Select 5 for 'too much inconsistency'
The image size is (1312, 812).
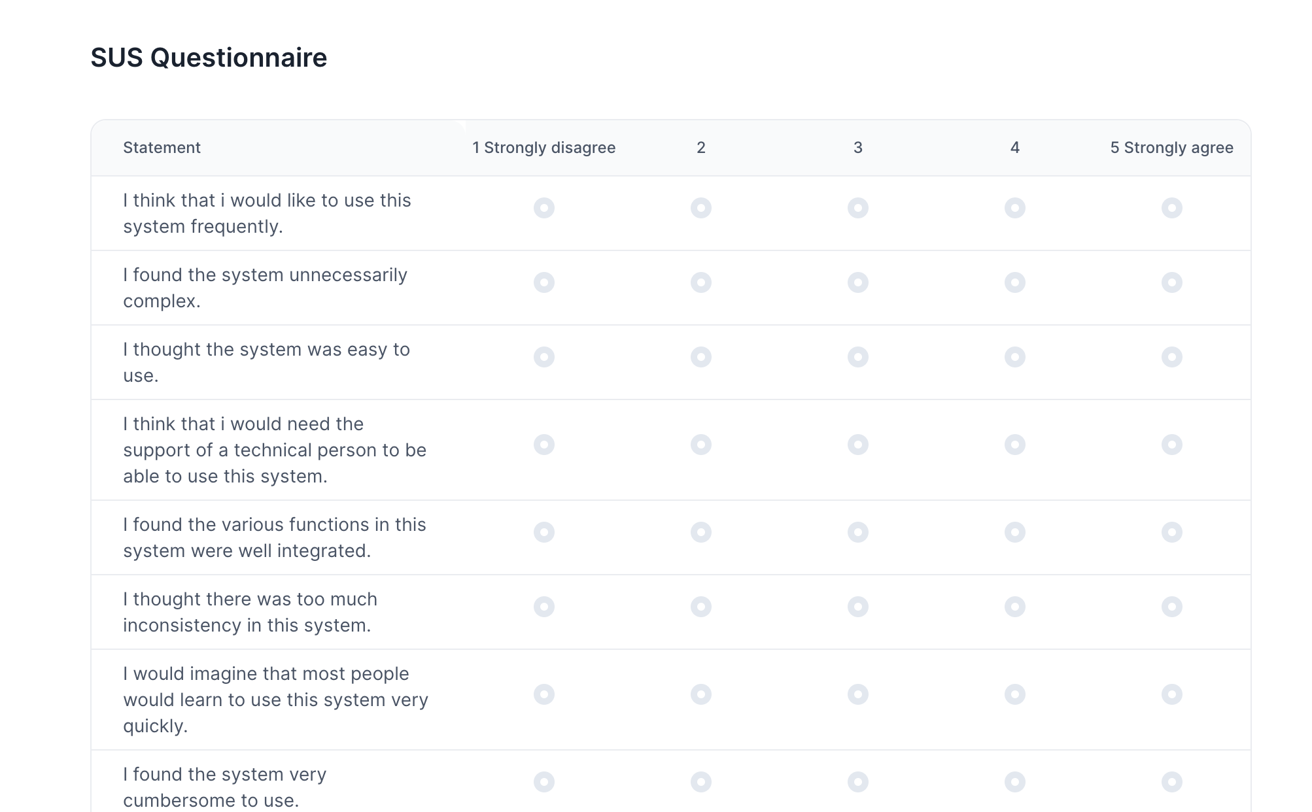pyautogui.click(x=1172, y=607)
